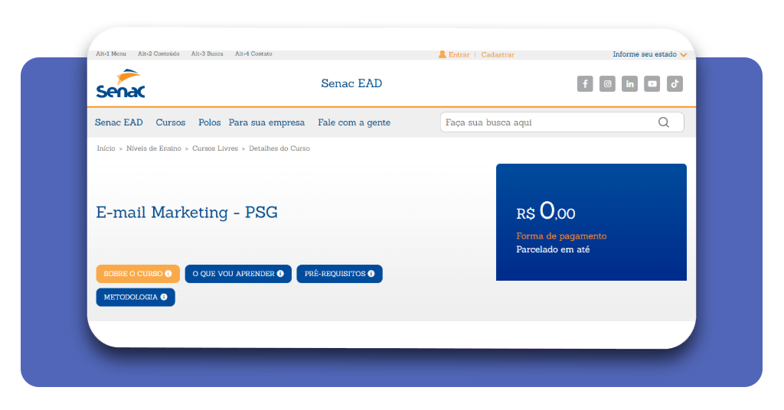Select the Sobre o Curso button
The width and height of the screenshot is (784, 410).
coord(138,274)
